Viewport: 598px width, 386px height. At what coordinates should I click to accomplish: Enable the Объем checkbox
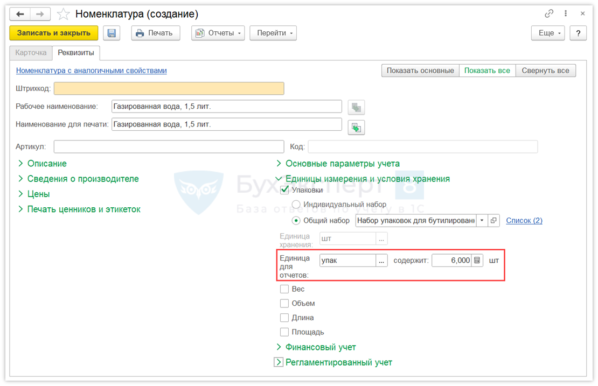click(284, 303)
